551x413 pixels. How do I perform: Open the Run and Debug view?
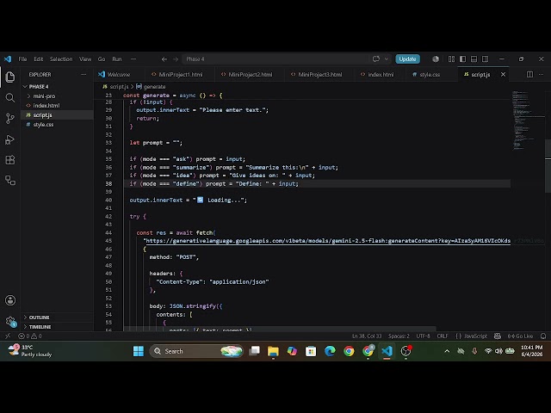[x=10, y=139]
